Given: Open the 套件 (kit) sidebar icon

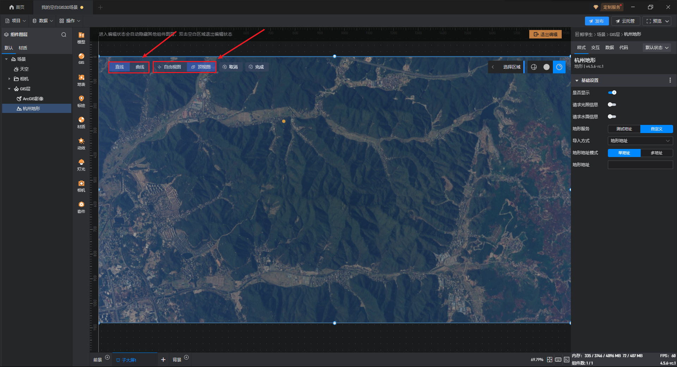Looking at the screenshot, I should [x=81, y=207].
